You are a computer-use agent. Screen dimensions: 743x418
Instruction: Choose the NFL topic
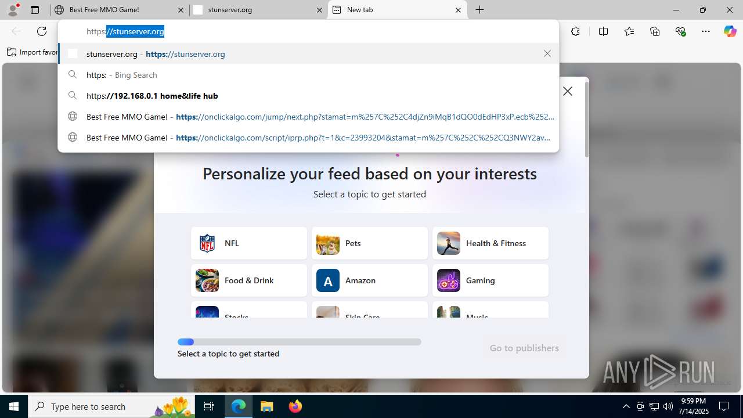point(249,243)
